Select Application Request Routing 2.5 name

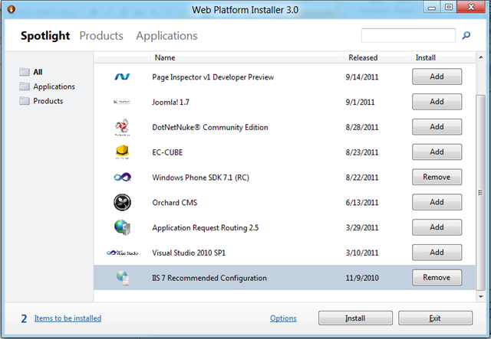click(206, 228)
